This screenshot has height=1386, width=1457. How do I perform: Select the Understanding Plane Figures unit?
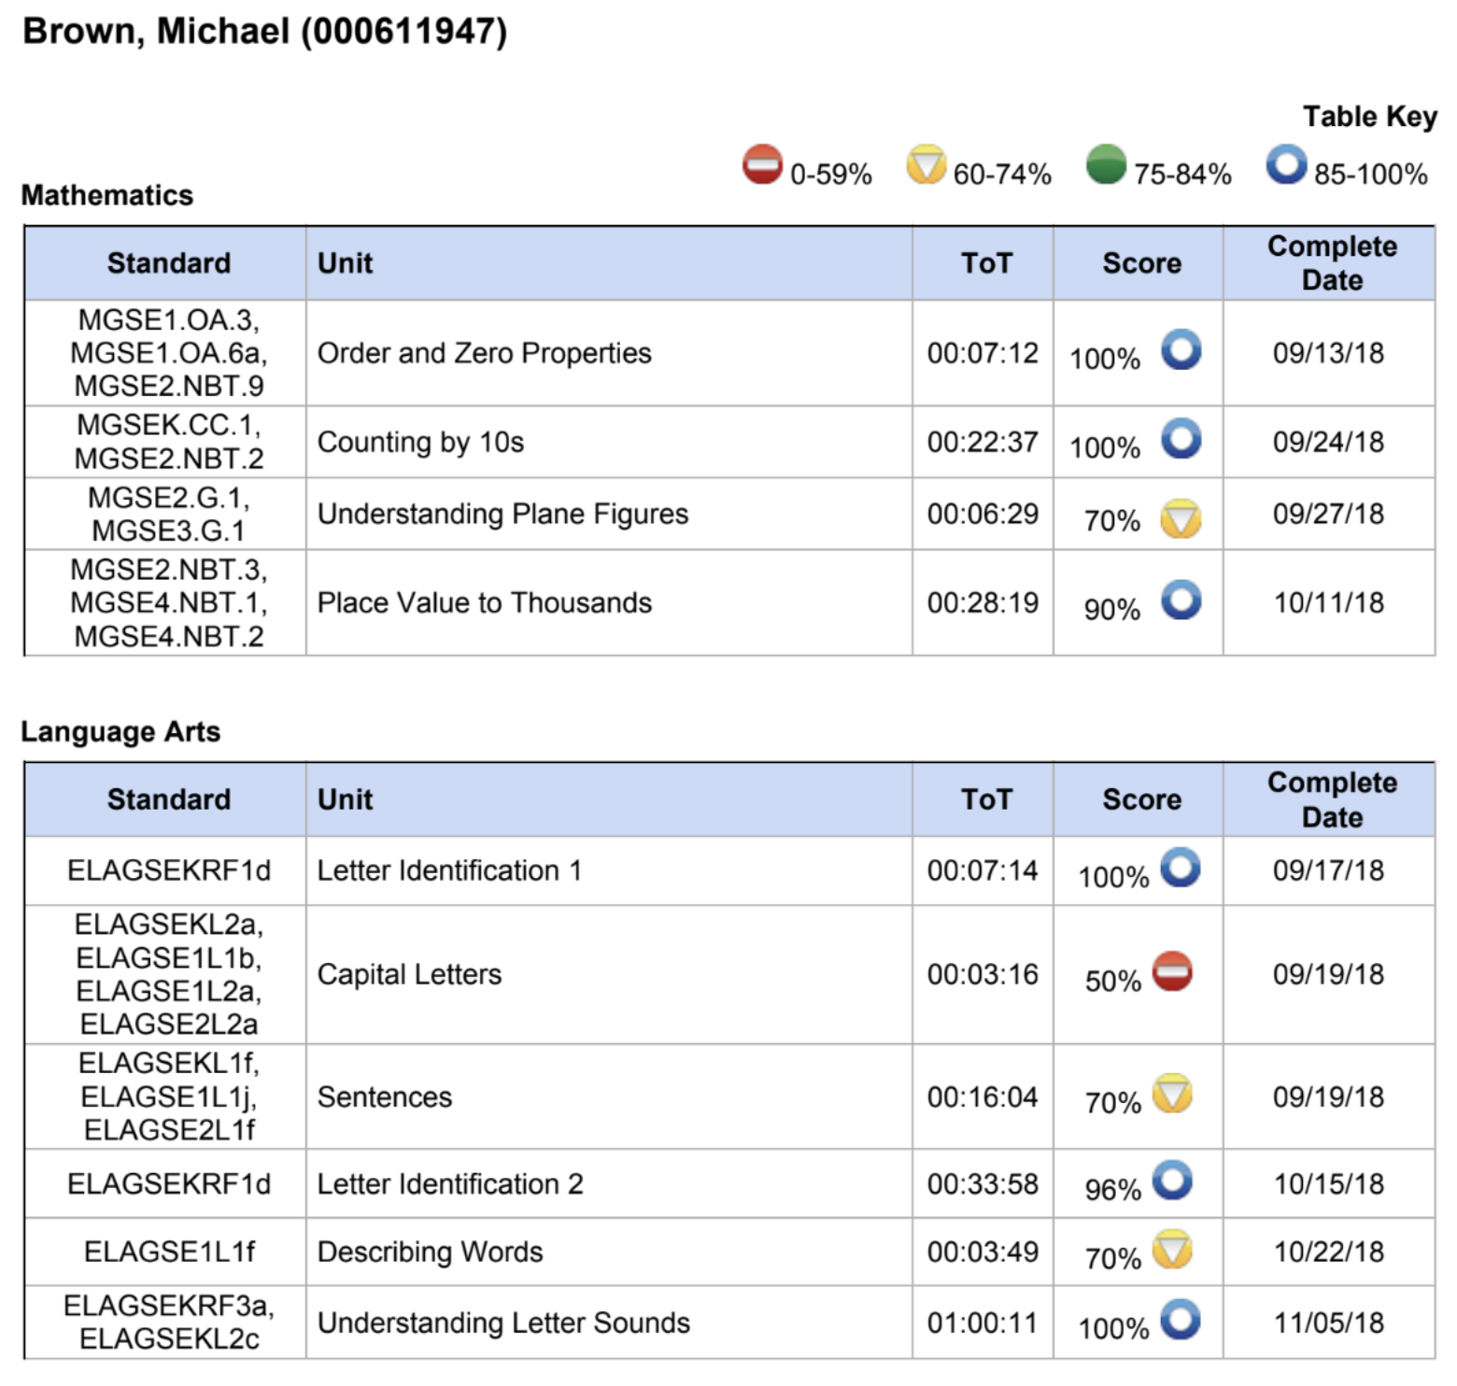[x=503, y=514]
